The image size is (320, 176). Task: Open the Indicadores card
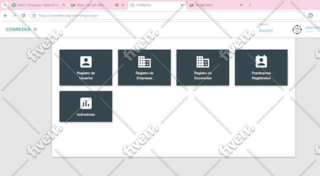[86, 107]
